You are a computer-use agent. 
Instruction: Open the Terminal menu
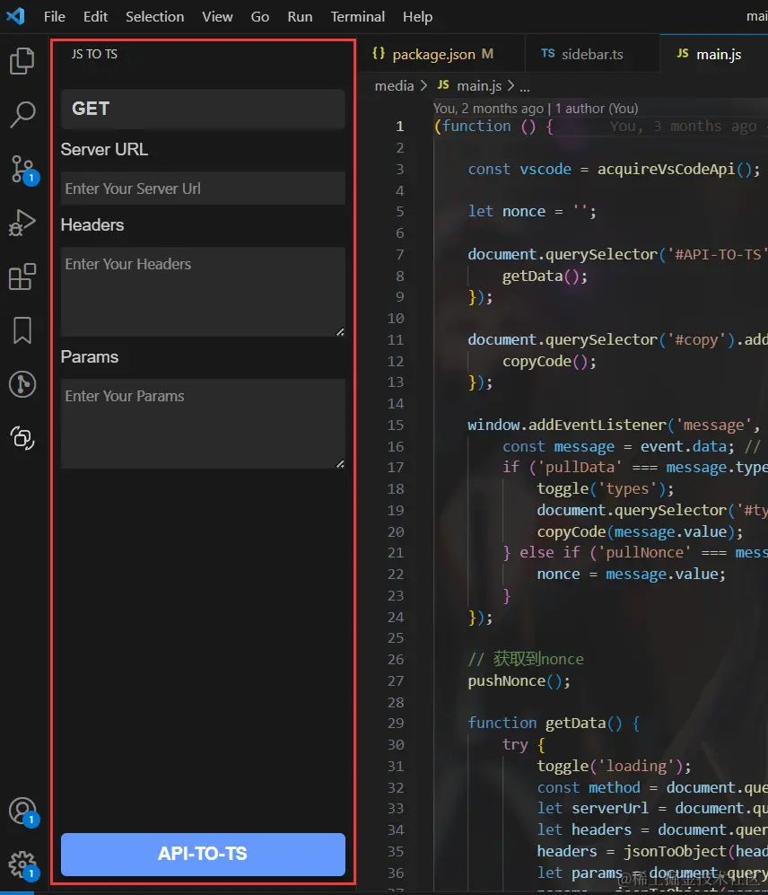coord(357,16)
